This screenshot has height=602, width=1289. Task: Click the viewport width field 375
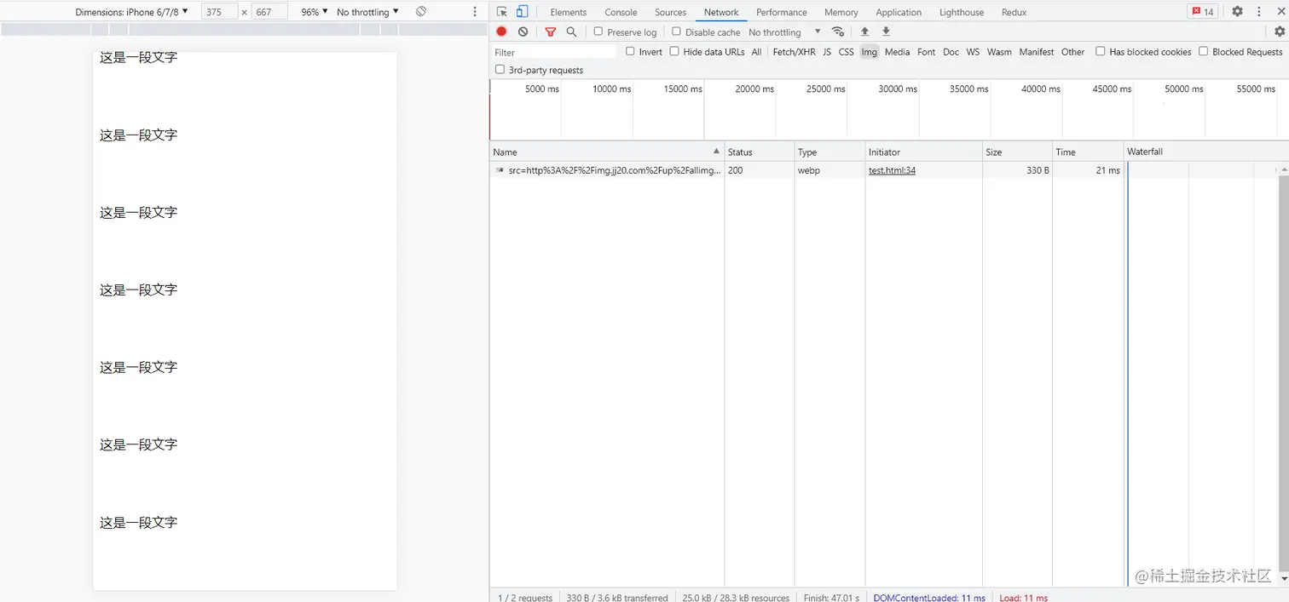(x=219, y=12)
